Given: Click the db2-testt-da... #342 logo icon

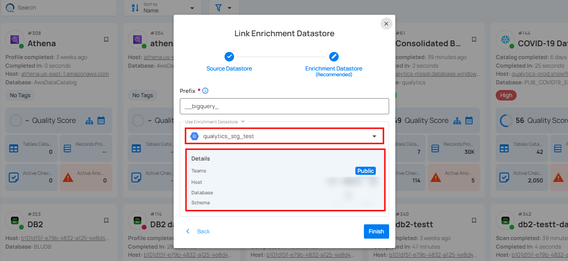Looking at the screenshot, I should coord(505,220).
